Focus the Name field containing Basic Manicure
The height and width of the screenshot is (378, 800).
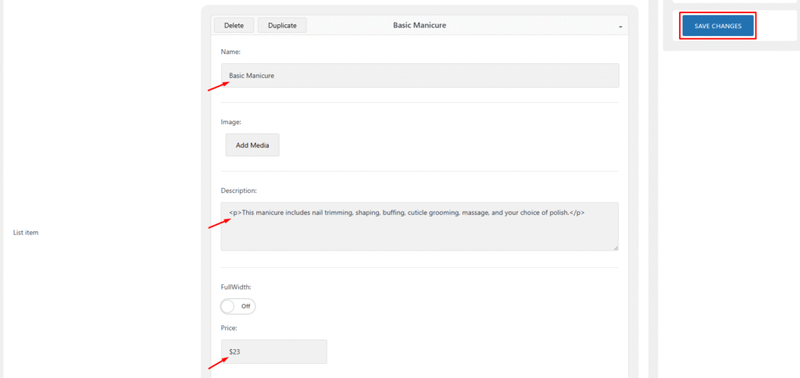point(420,76)
